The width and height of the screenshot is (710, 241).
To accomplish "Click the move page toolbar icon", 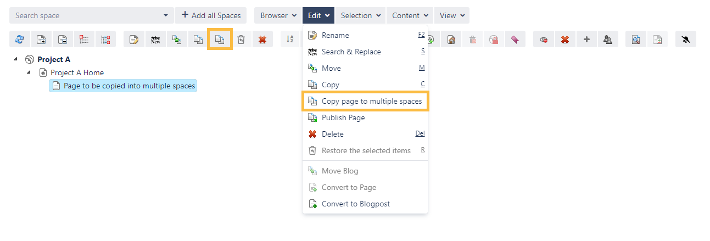I will coord(177,40).
